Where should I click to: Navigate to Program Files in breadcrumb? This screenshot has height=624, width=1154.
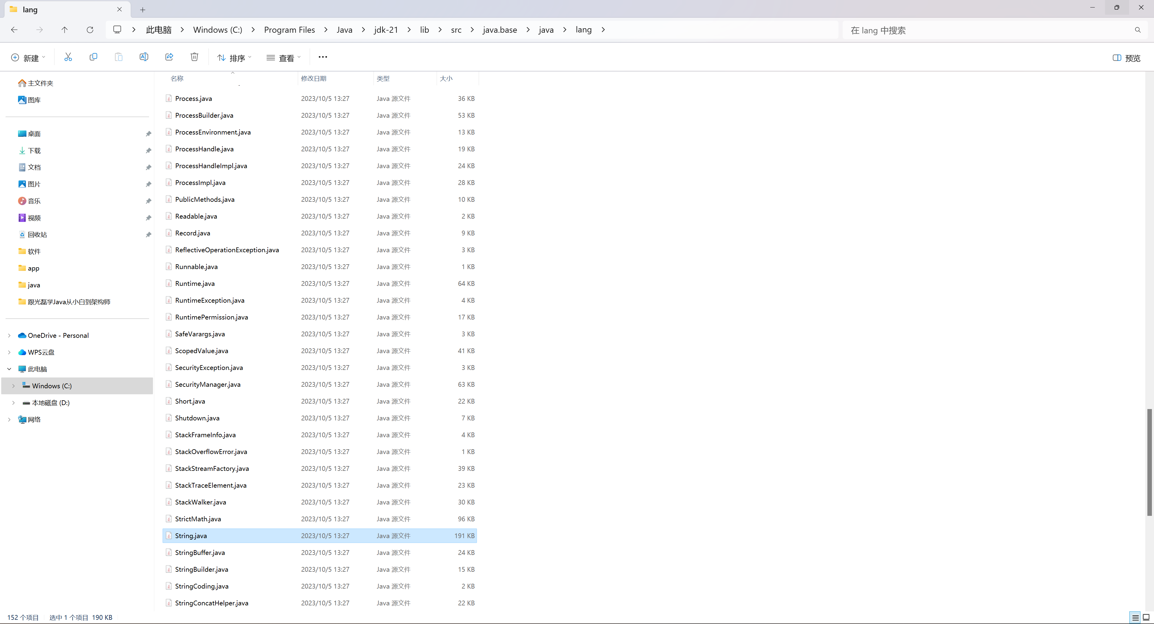coord(289,29)
